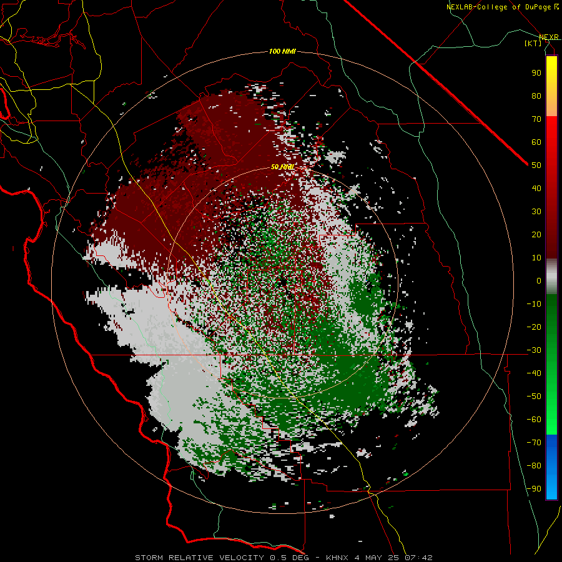Click the "0.5 DEG" elevation angle text
The height and width of the screenshot is (562, 562).
pos(289,558)
